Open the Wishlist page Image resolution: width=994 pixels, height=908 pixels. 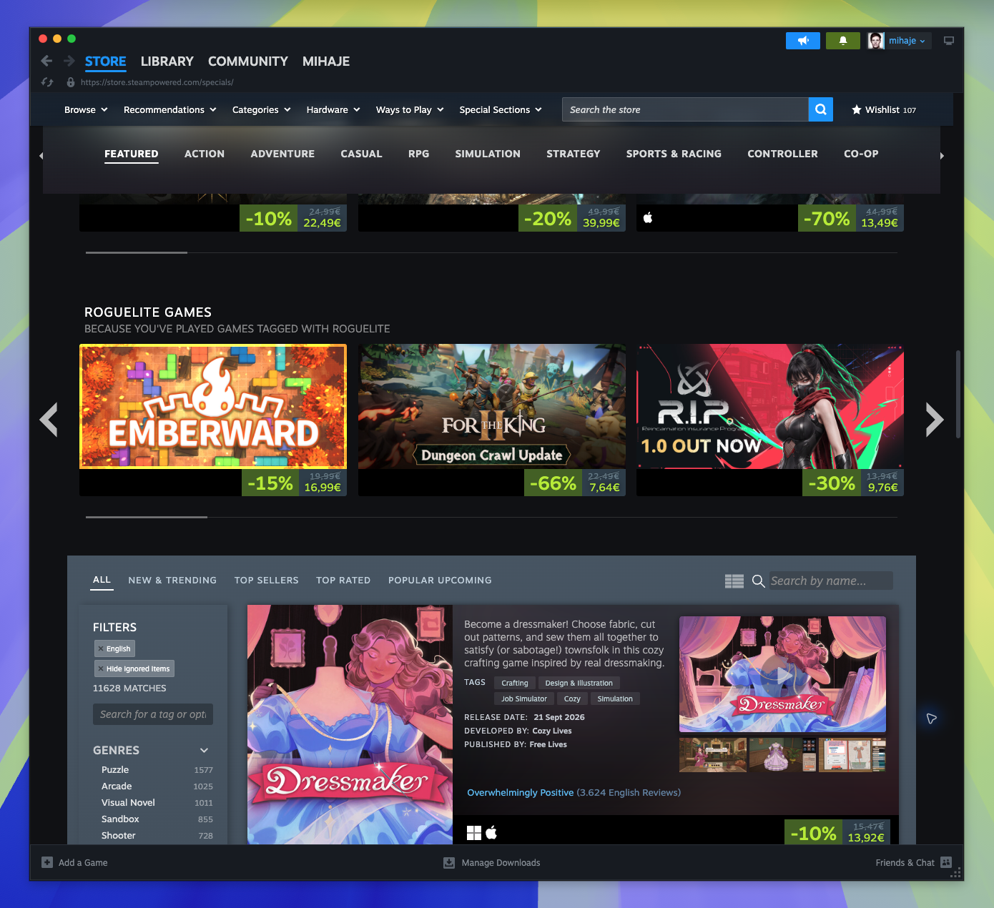click(x=884, y=109)
